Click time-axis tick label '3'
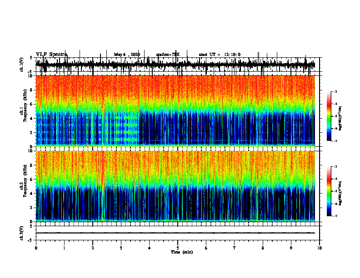This screenshot has height=278, width=360. pos(121,248)
